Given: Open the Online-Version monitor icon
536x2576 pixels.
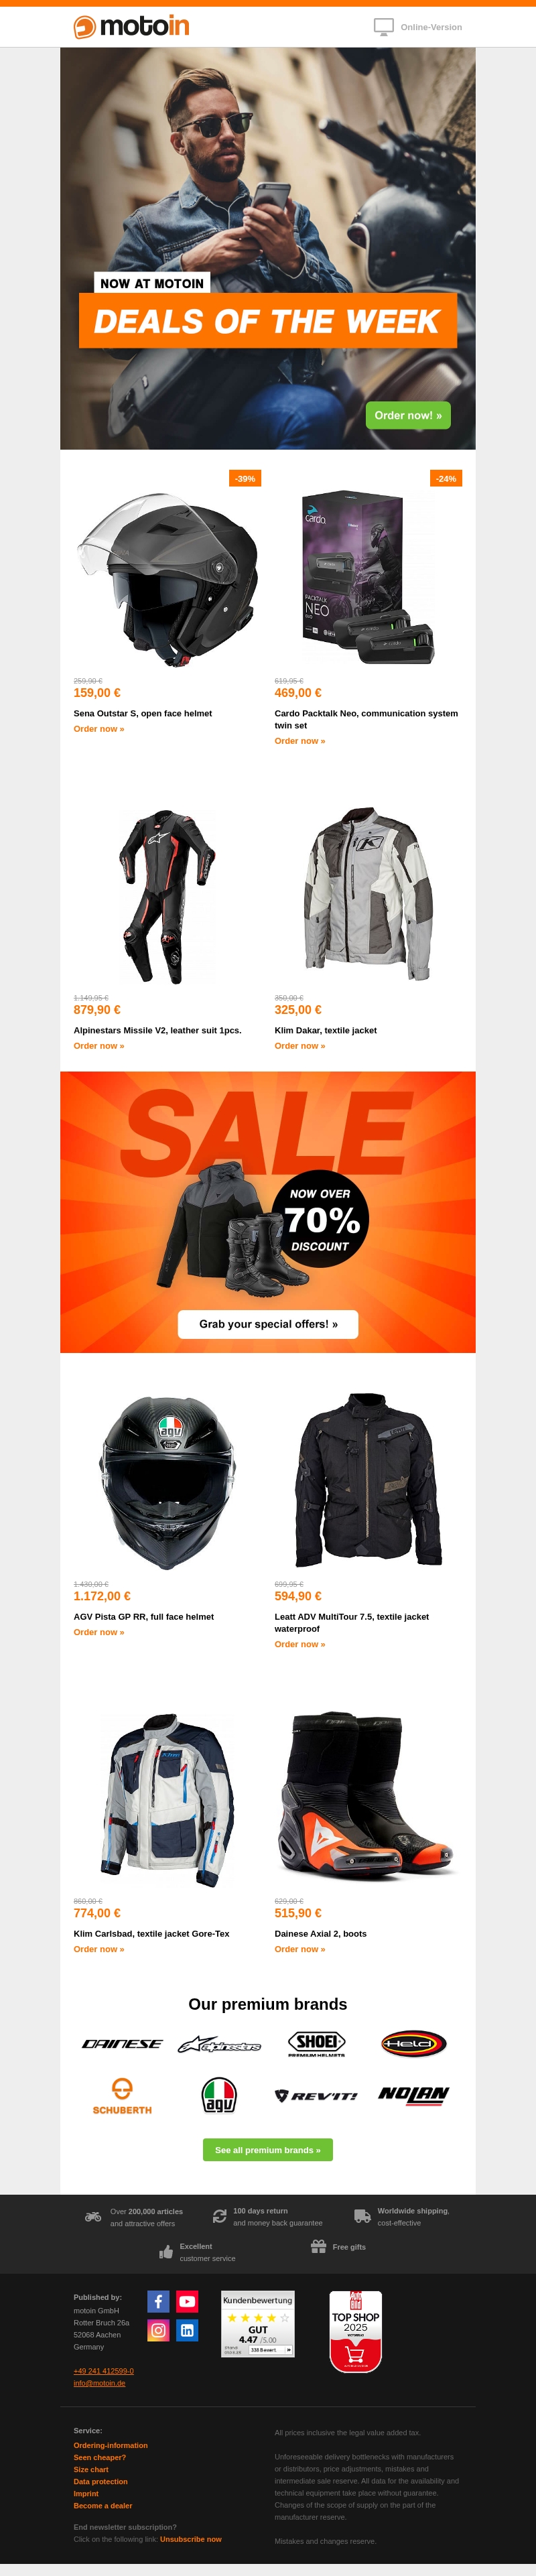Looking at the screenshot, I should tap(383, 27).
